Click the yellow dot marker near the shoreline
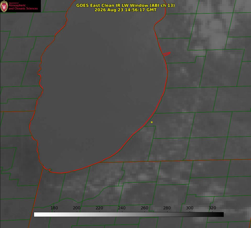 [152, 122]
